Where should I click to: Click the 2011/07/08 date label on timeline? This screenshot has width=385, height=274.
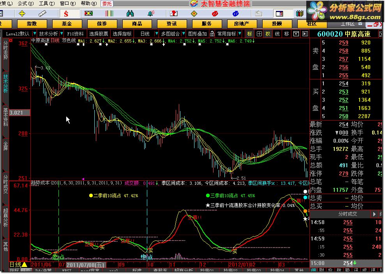(86, 265)
